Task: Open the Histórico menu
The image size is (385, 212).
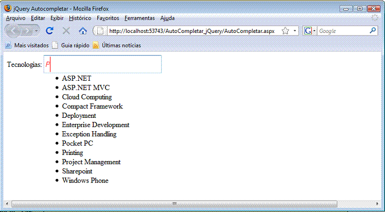Action: click(x=80, y=18)
